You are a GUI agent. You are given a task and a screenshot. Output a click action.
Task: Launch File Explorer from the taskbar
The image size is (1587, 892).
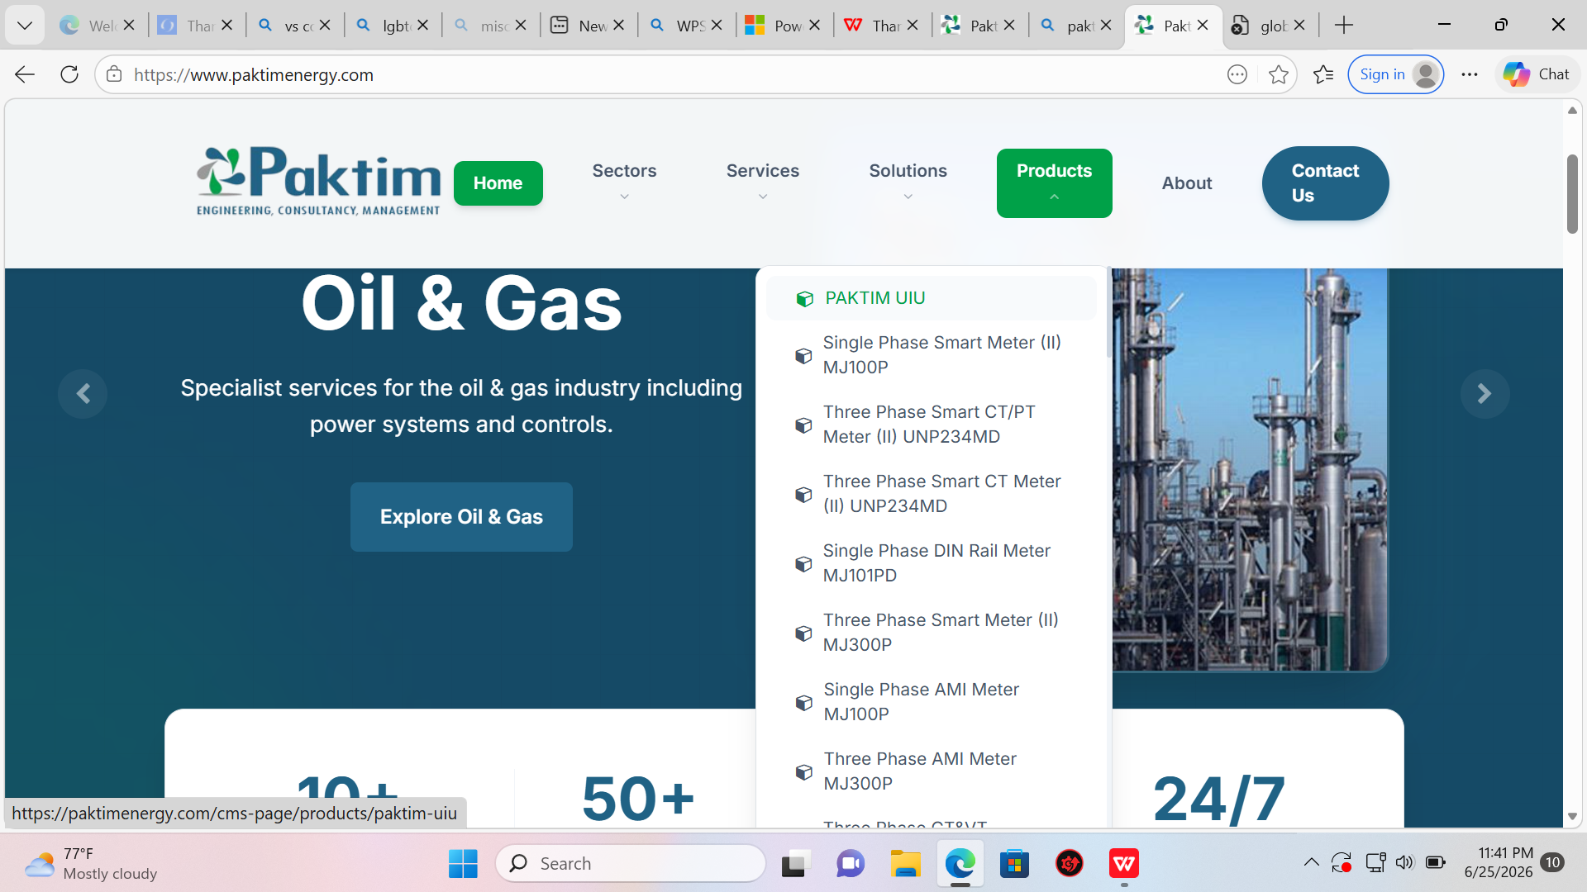[x=905, y=864]
